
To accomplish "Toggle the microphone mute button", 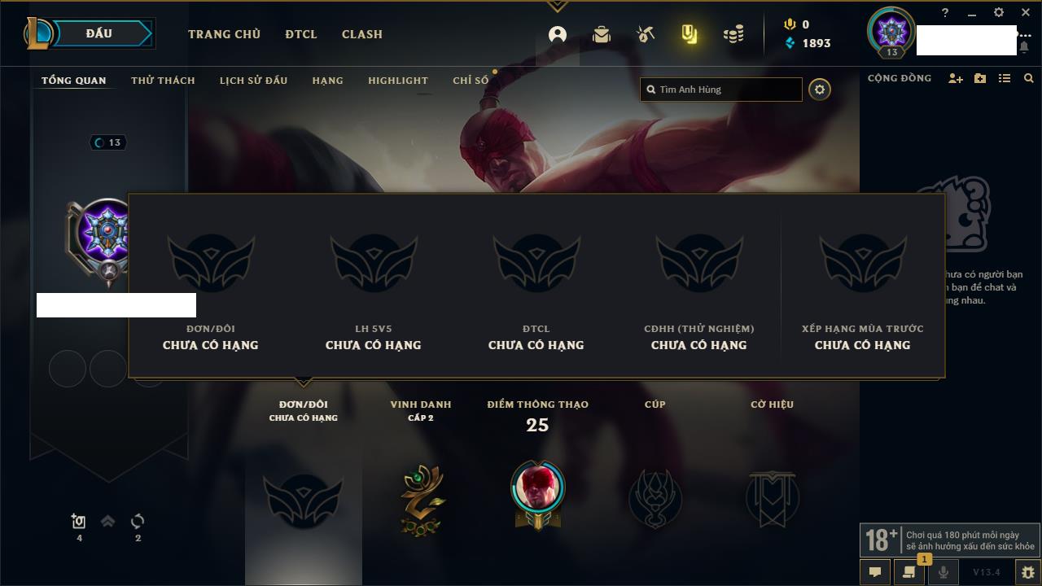I will click(943, 572).
